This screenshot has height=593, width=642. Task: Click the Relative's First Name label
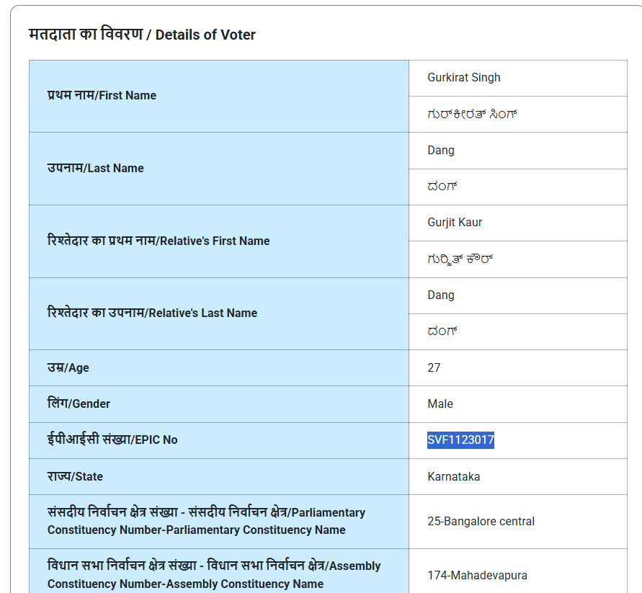[159, 241]
